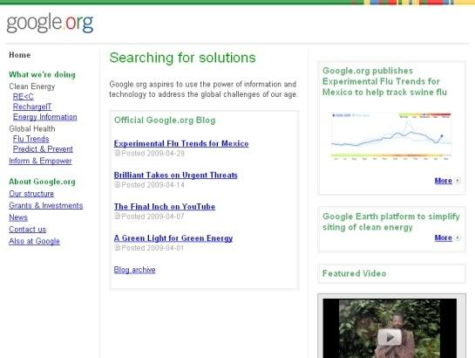Click the Featured Video thumbnail frame
475x358 pixels.
(391, 327)
